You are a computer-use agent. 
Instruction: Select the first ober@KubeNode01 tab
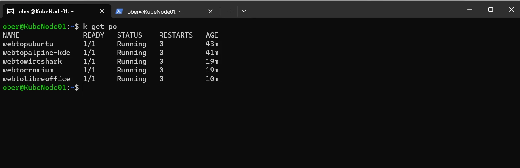pos(57,11)
